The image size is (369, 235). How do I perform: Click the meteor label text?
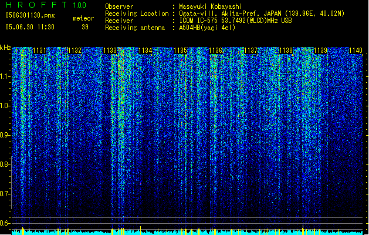click(x=83, y=18)
